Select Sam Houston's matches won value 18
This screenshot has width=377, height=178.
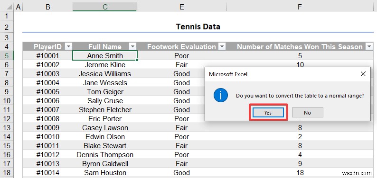pos(300,173)
